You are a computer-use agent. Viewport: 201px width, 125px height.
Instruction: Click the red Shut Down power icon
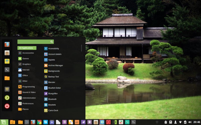point(7,106)
